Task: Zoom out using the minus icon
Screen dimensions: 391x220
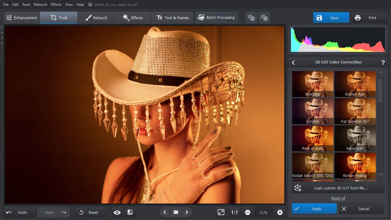Action: point(247,212)
